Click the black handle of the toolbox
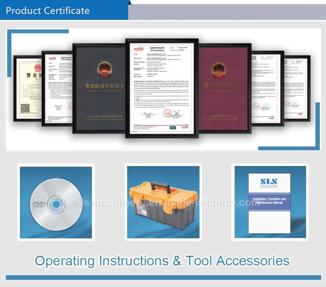Viewport: 326px width, 287px height. coord(160,186)
